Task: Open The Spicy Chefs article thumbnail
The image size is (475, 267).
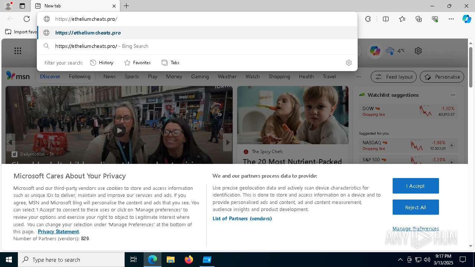Action: click(x=293, y=115)
